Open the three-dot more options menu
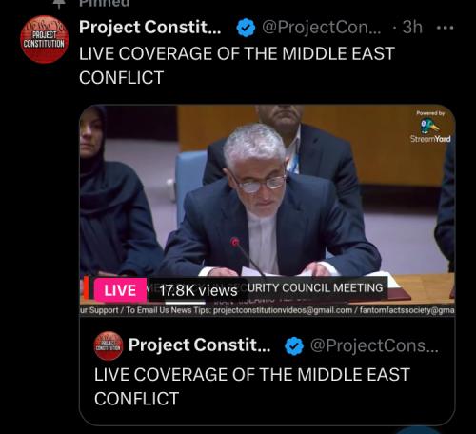This screenshot has height=434, width=476. coord(446,28)
